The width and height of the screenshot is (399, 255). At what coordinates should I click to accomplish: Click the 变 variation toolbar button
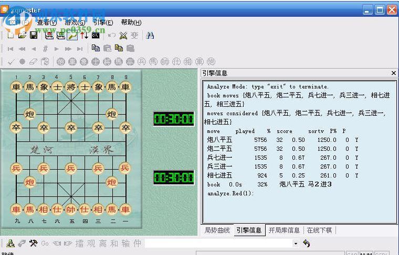pos(134,35)
